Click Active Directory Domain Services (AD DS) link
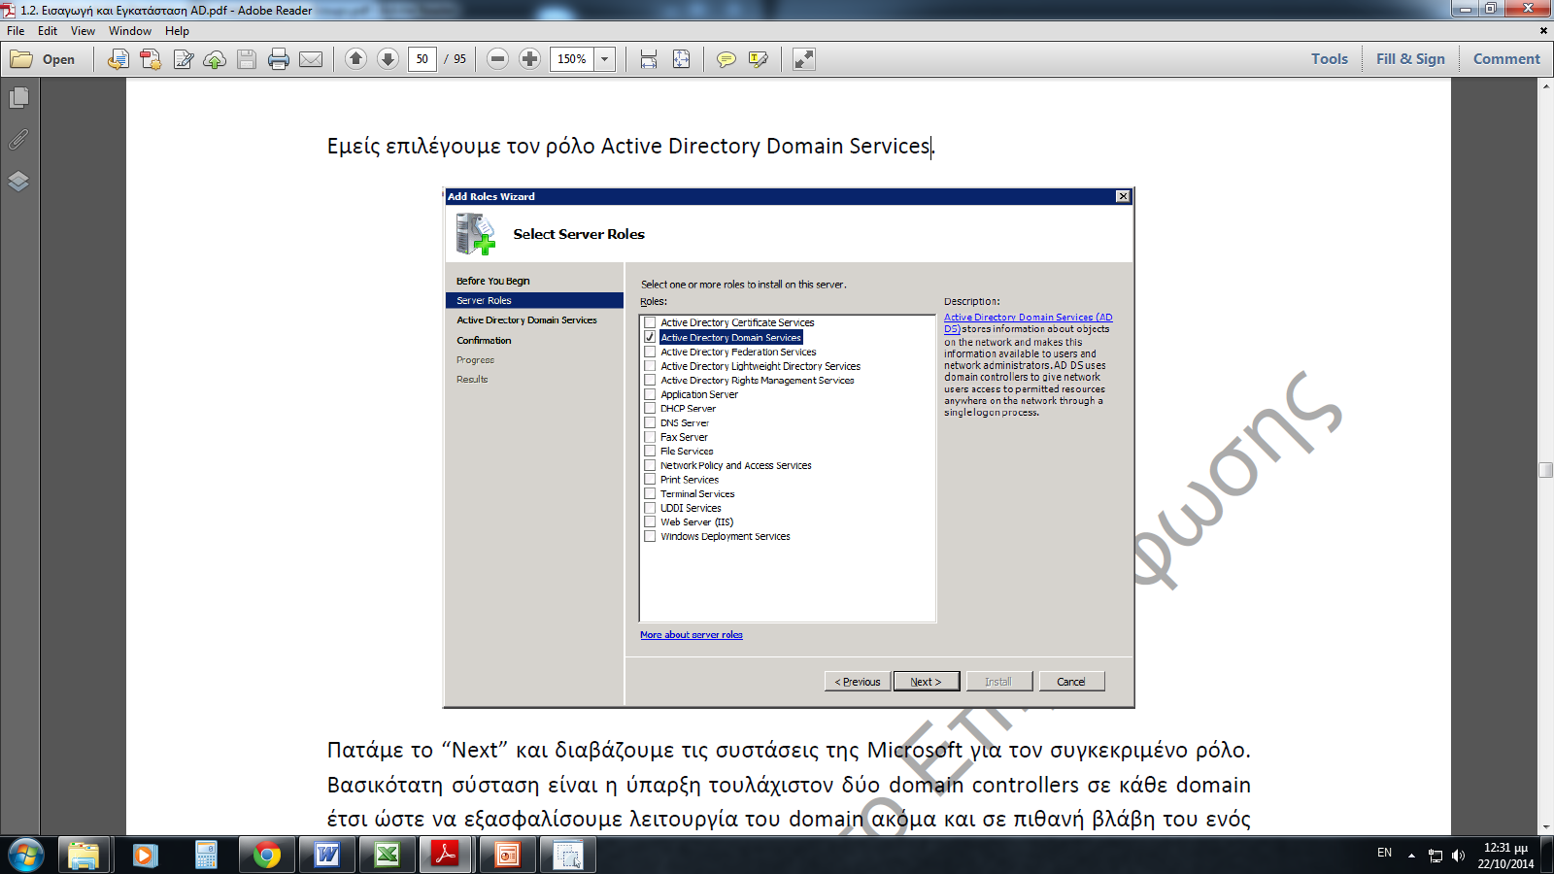Image resolution: width=1554 pixels, height=874 pixels. click(x=1028, y=322)
